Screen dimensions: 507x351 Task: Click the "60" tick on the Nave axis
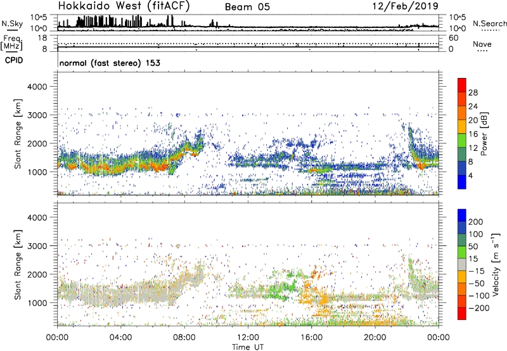click(x=453, y=38)
